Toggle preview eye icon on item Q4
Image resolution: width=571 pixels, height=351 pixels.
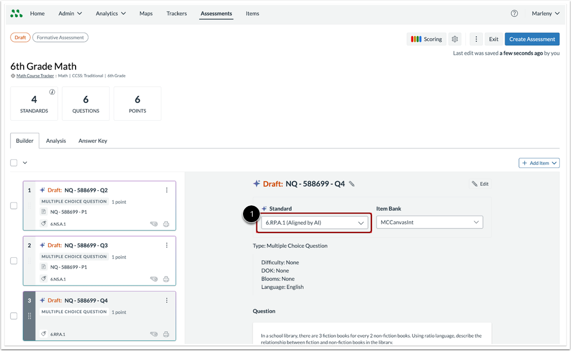click(154, 334)
